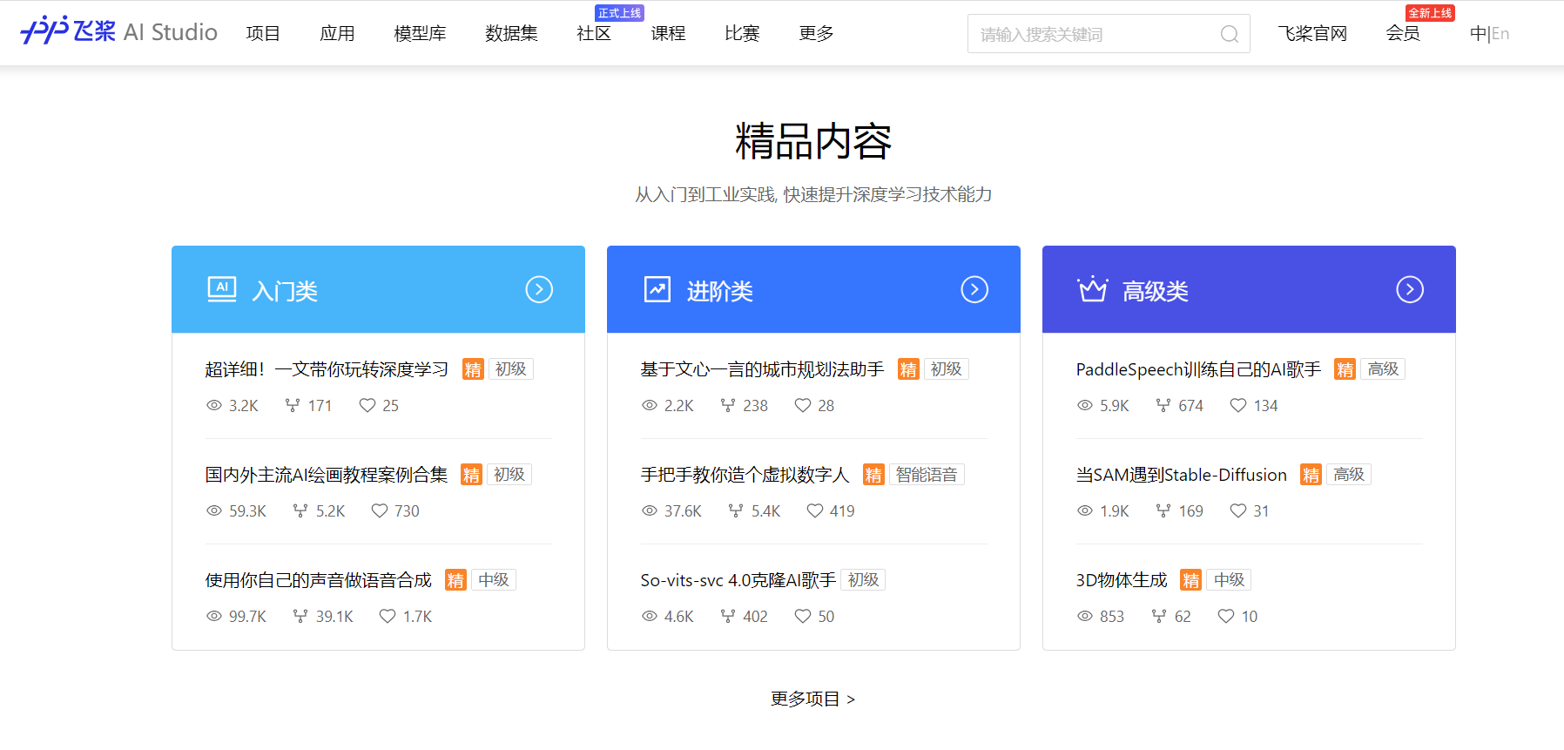Viewport: 1564px width, 750px height.
Task: Click the arrow circle icon in 入门类 header
Action: pyautogui.click(x=539, y=289)
